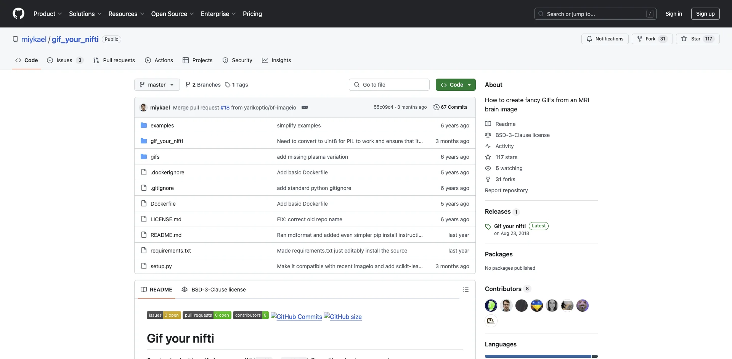Image resolution: width=732 pixels, height=359 pixels.
Task: Open the Activity link in About
Action: pos(499,146)
